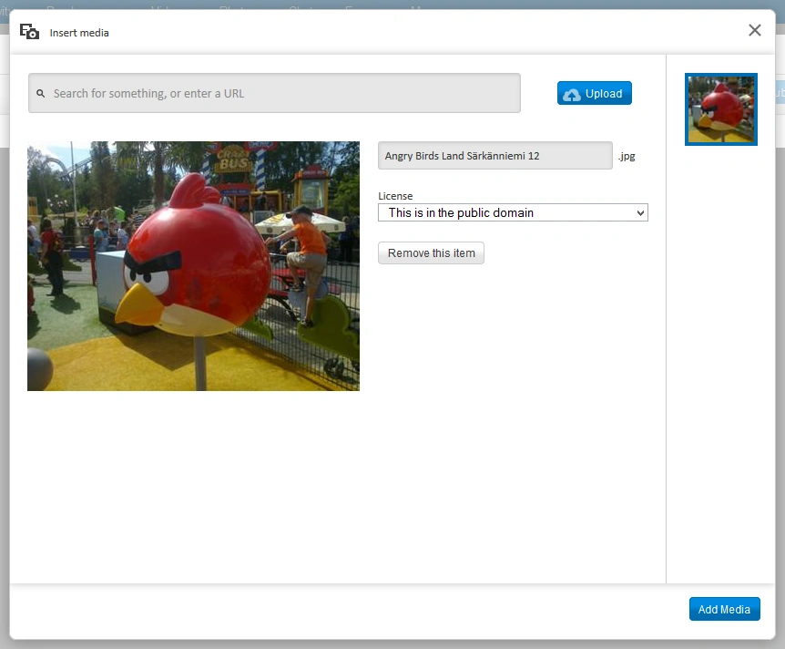Viewport: 785px width, 649px height.
Task: Click the large Angry Birds preview image
Action: point(193,266)
